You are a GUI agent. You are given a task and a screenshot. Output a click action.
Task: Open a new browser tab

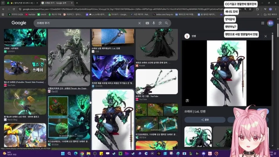coord(77,3)
